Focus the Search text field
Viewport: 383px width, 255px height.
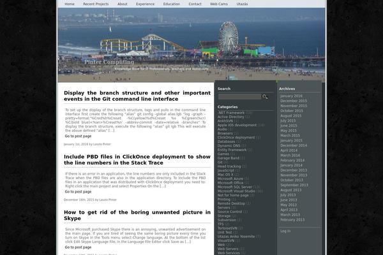(x=239, y=97)
